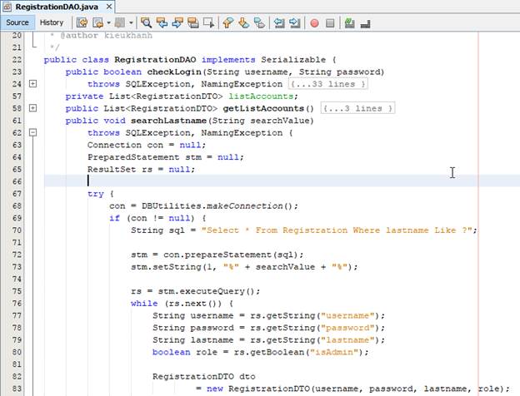
Task: Click the disabled Forward navigation icon
Action: click(x=120, y=22)
